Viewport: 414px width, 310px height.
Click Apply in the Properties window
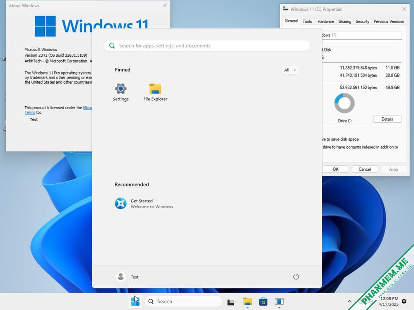pos(393,169)
